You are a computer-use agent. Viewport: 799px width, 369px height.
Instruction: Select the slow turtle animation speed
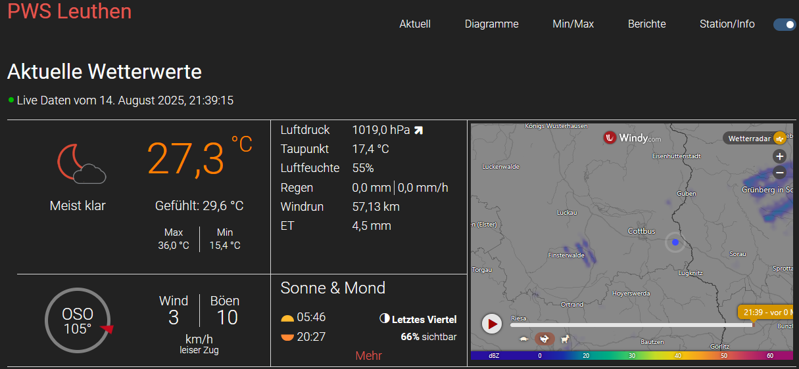pos(524,339)
